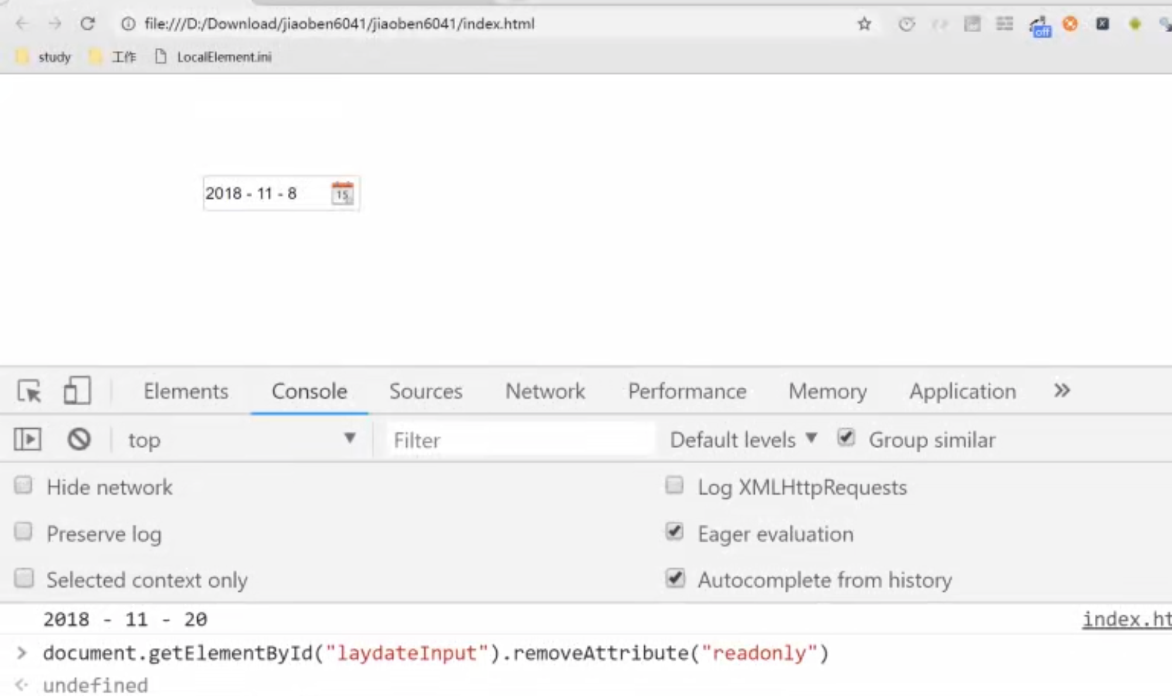The image size is (1172, 696).
Task: Show the console sidebar panel icon
Action: click(28, 439)
